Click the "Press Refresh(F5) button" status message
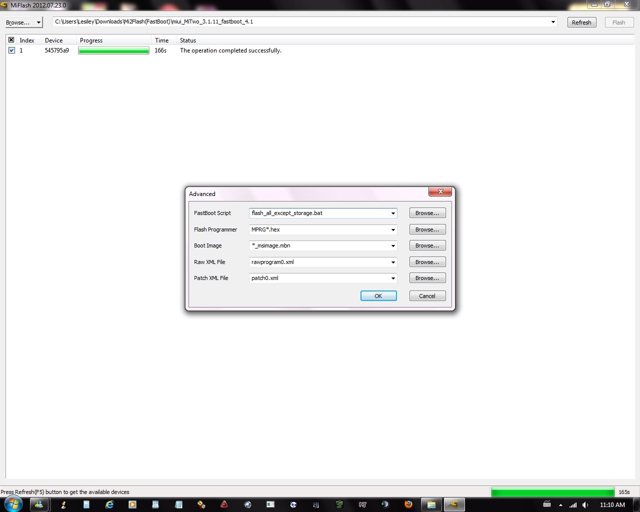The image size is (640, 512). (65, 492)
